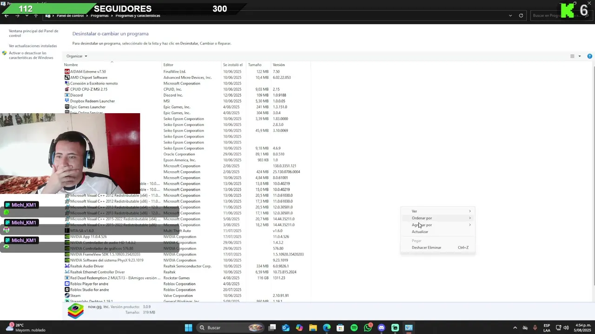Open Microsoft Store from the taskbar
This screenshot has height=334, width=595.
[340, 328]
